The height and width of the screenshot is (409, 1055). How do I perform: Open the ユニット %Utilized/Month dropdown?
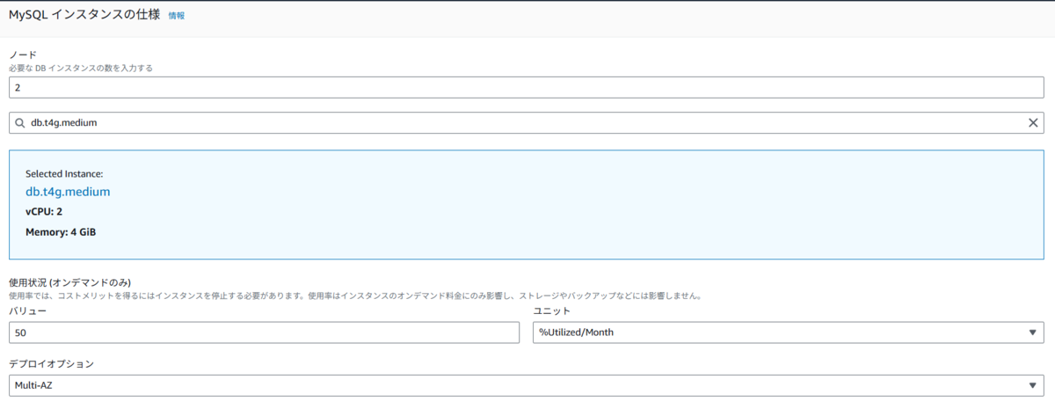pos(789,332)
